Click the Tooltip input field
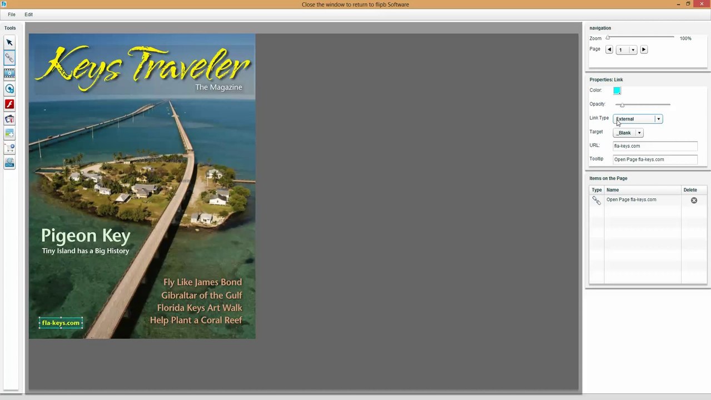This screenshot has width=711, height=400. click(655, 159)
